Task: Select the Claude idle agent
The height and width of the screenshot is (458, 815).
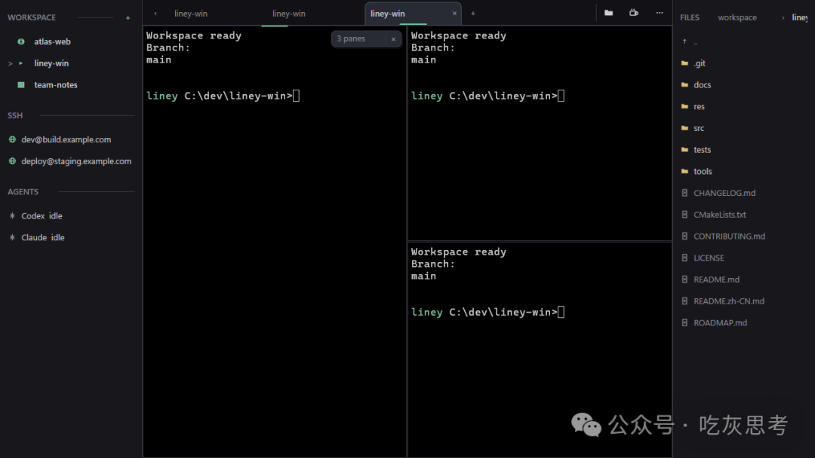Action: [x=42, y=237]
